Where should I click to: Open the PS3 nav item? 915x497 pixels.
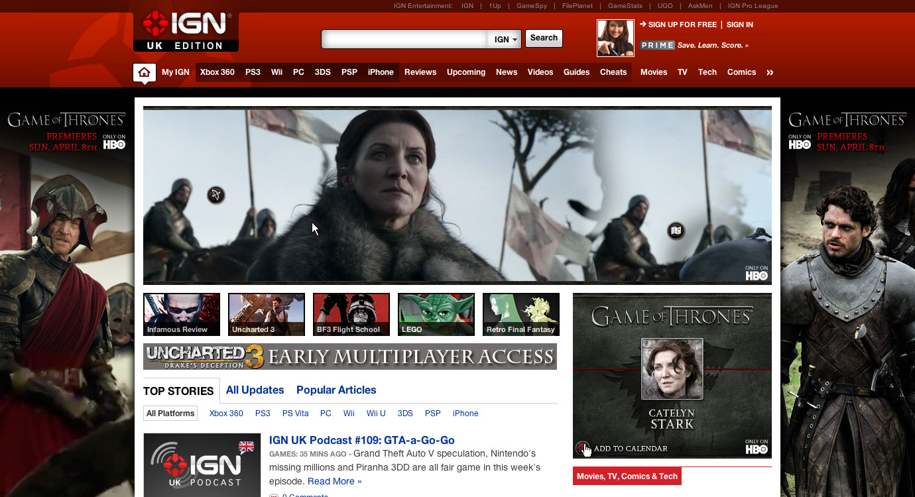253,72
